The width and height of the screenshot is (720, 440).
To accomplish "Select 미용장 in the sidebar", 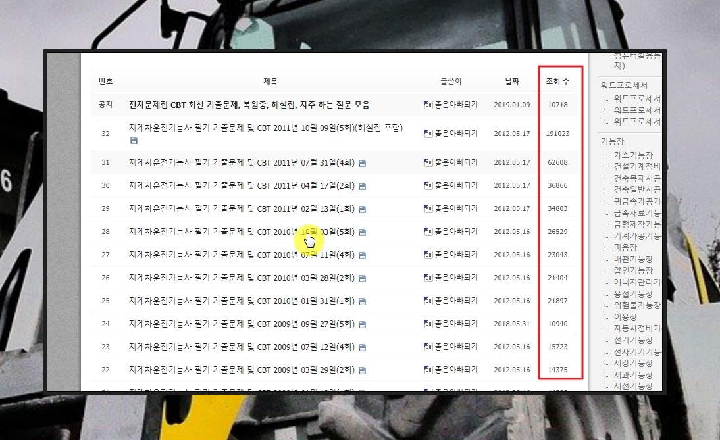I will coord(625,247).
